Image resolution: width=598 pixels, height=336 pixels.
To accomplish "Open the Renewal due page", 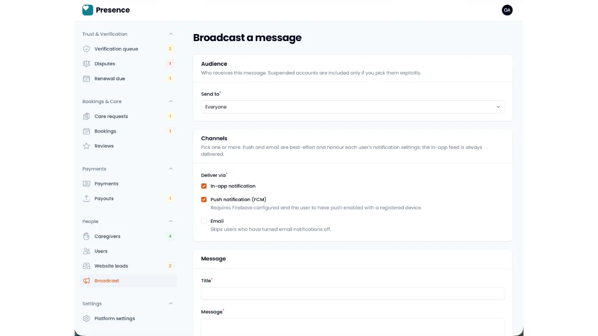I will tap(128, 79).
